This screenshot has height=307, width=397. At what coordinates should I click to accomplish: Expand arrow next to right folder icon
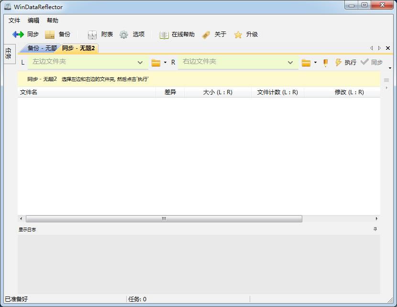[x=315, y=62]
